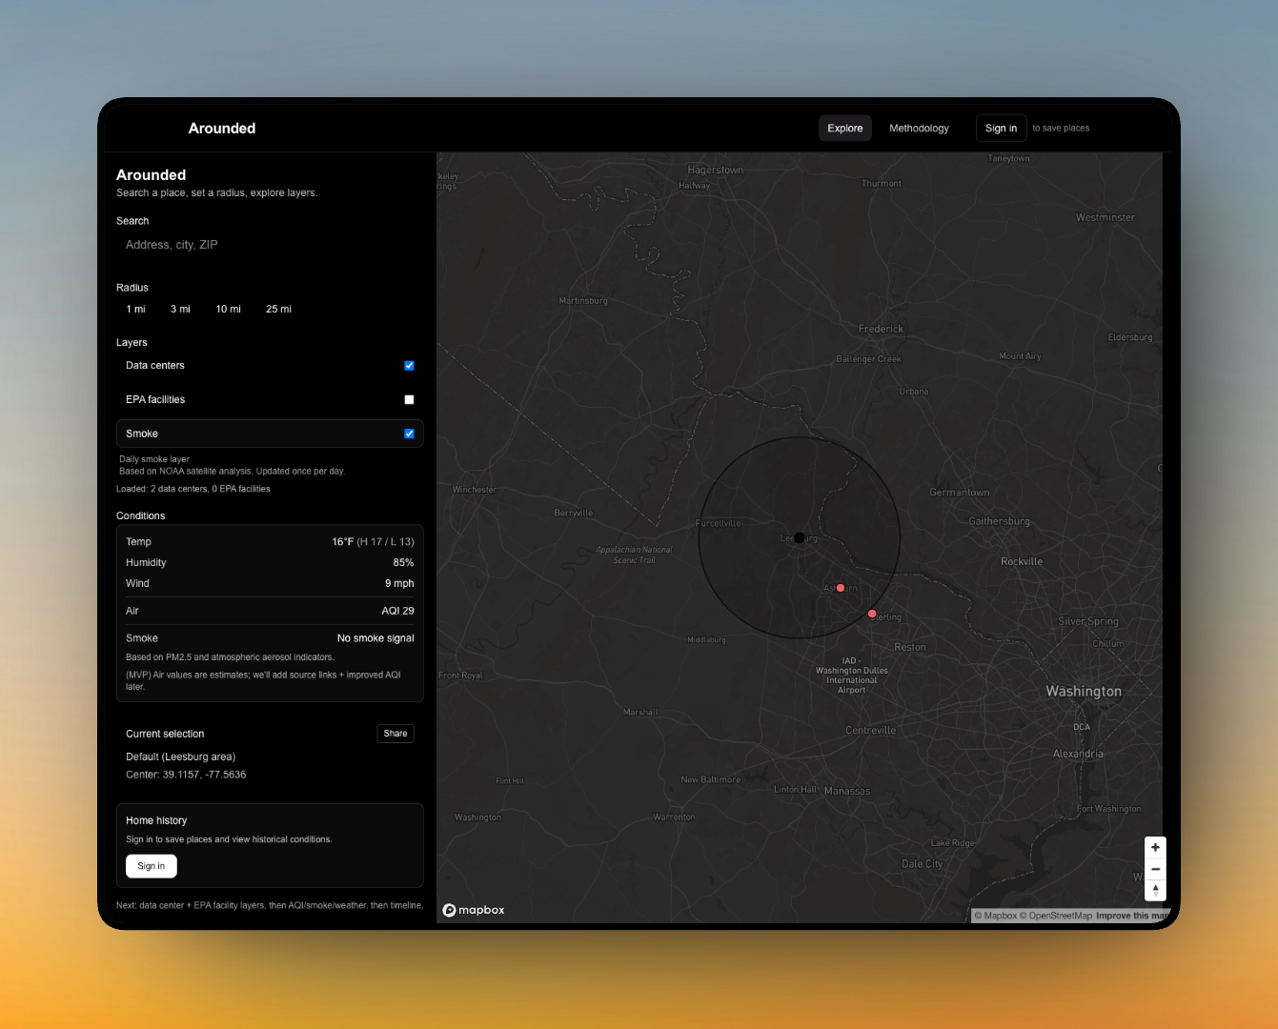Enable the EPA facilities layer checkbox

409,400
